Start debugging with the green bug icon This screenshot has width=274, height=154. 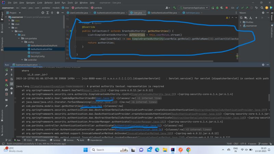click(217, 8)
